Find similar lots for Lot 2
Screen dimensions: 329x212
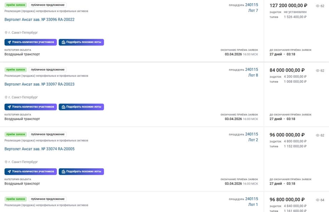81,172
